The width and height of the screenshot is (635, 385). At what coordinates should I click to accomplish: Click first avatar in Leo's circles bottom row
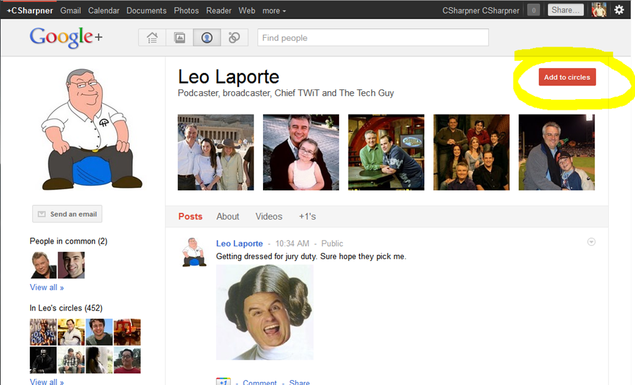(x=43, y=360)
